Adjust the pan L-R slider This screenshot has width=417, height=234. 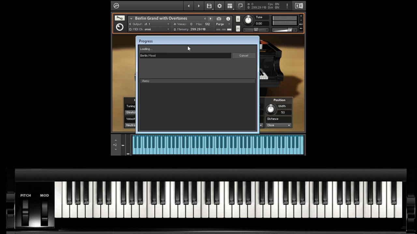pyautogui.click(x=256, y=30)
